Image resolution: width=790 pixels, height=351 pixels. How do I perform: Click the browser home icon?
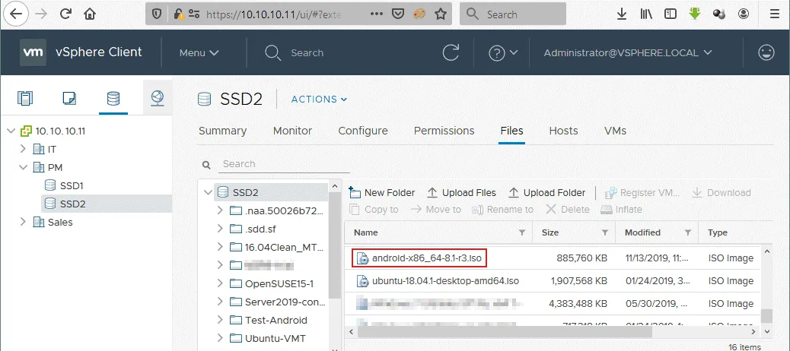(90, 14)
